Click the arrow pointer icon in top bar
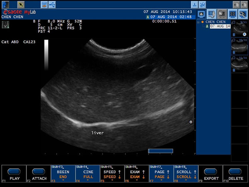This screenshot has width=249, height=187. [21, 5]
